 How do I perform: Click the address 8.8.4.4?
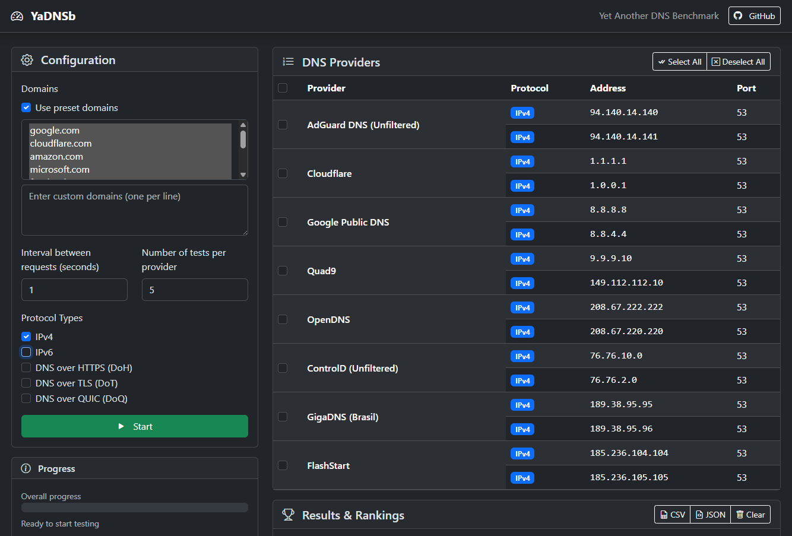pos(608,234)
